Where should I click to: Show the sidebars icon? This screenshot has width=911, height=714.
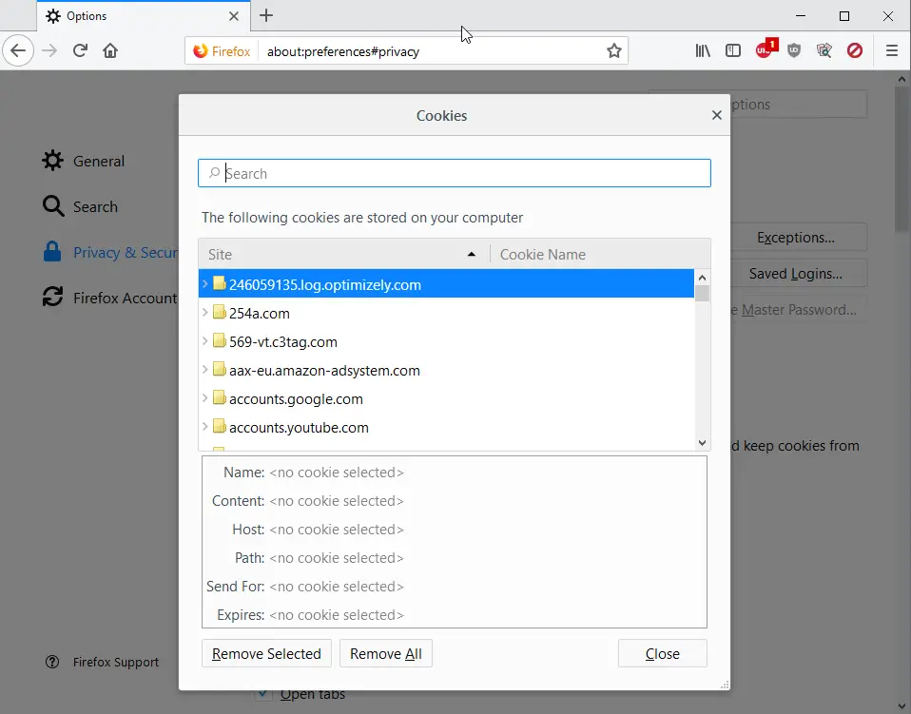[x=733, y=50]
